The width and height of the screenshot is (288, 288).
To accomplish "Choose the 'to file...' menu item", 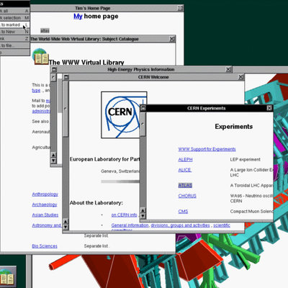I will click(14, 45).
